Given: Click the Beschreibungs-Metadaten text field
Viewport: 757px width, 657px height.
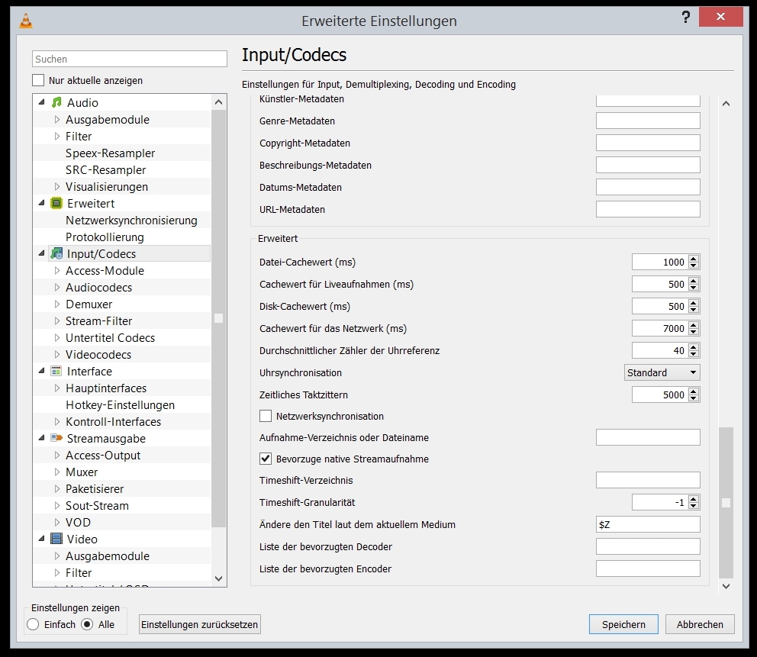Looking at the screenshot, I should [x=648, y=165].
